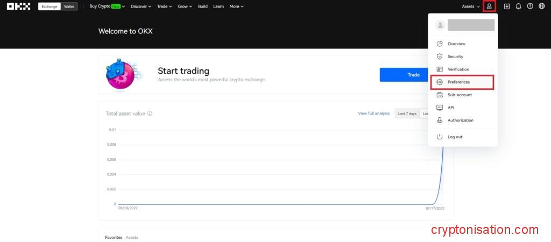Switch to Wallet mode toggle
The height and width of the screenshot is (242, 551).
[x=69, y=6]
